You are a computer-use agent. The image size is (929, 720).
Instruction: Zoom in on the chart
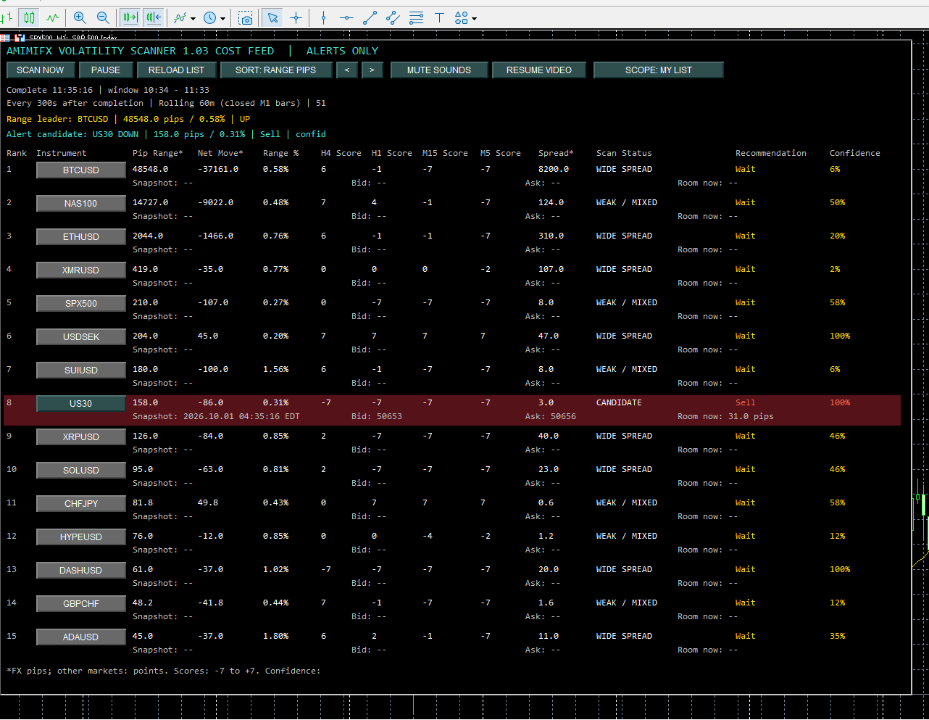coord(80,17)
